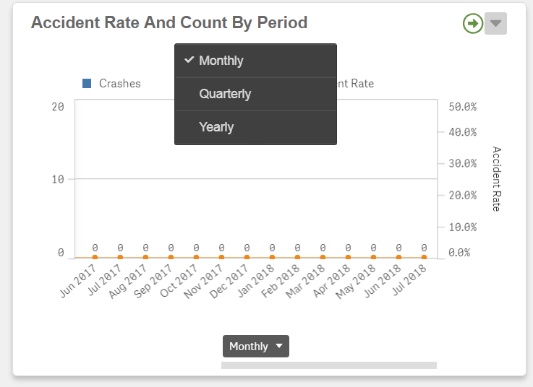The height and width of the screenshot is (387, 533).
Task: Pick Yearly from the period menu
Action: [216, 127]
